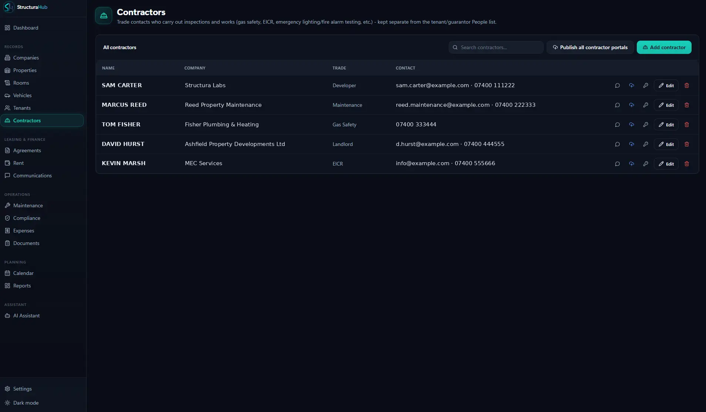Open message bubble for Kevin Marsh
706x412 pixels.
pos(617,164)
